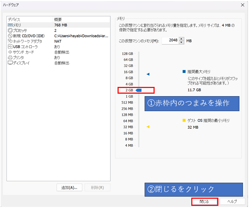Click the 128 MB slider label
The height and width of the screenshot is (208, 249).
pyautogui.click(x=127, y=115)
